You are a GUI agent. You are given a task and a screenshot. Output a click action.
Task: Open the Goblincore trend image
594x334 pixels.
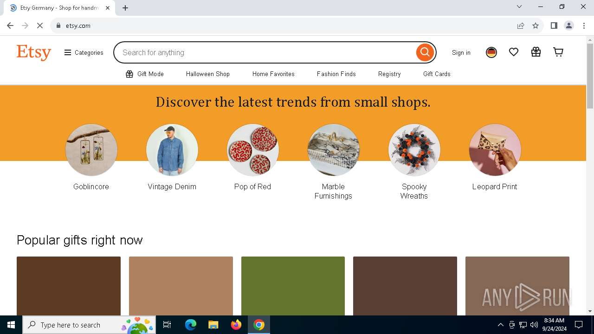point(91,150)
